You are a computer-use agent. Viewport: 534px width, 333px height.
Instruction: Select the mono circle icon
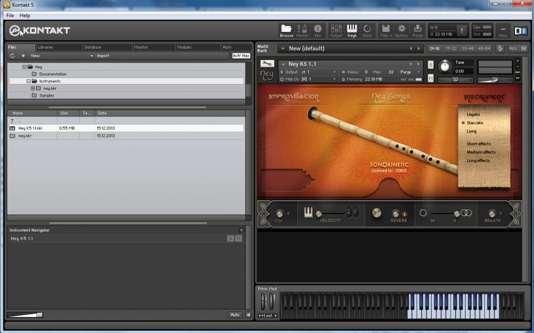pos(422,212)
